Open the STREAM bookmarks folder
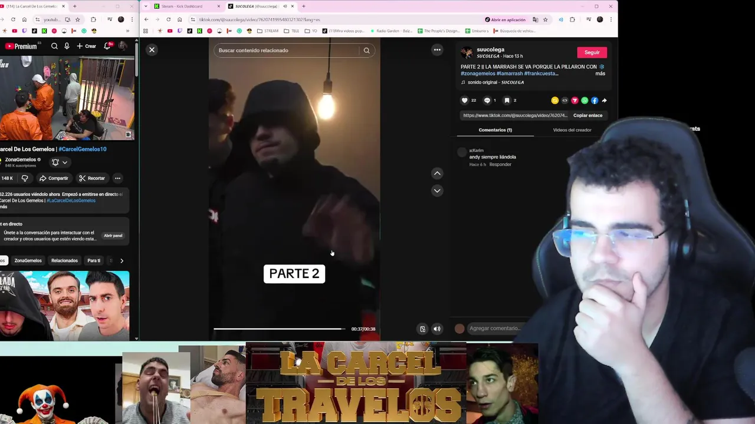 [268, 31]
